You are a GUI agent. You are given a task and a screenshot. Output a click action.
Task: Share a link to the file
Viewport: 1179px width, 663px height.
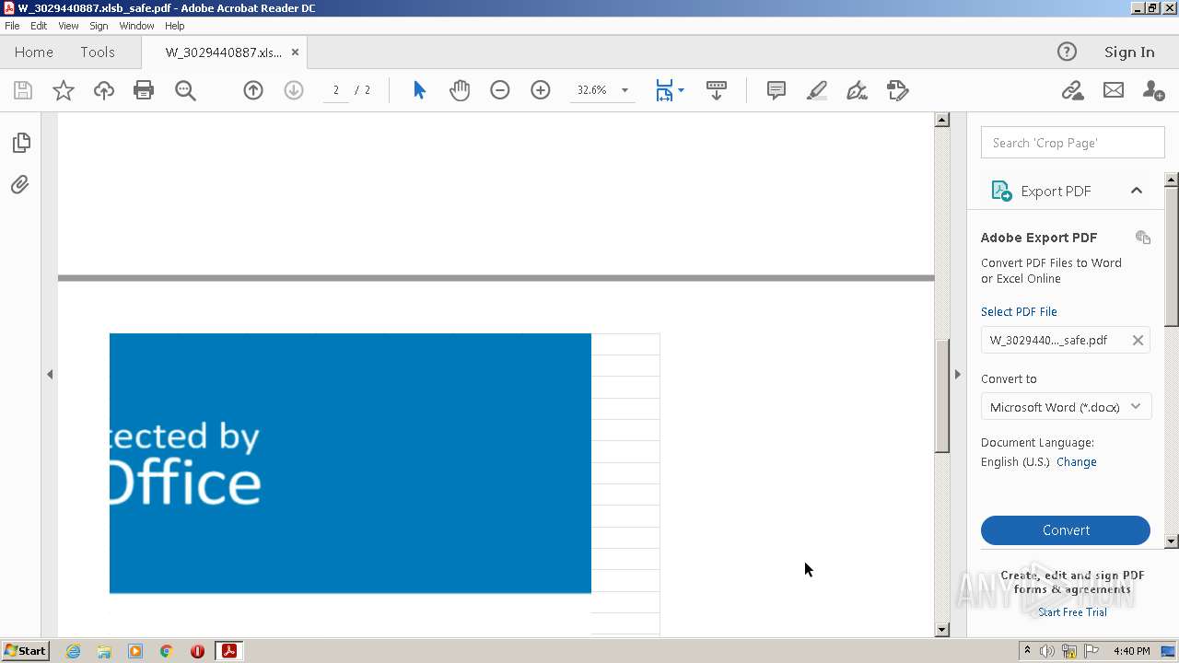point(1072,90)
